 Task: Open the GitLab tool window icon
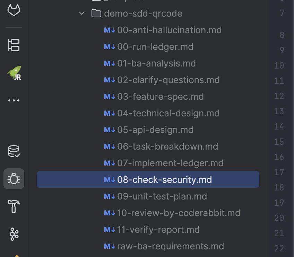click(x=14, y=10)
